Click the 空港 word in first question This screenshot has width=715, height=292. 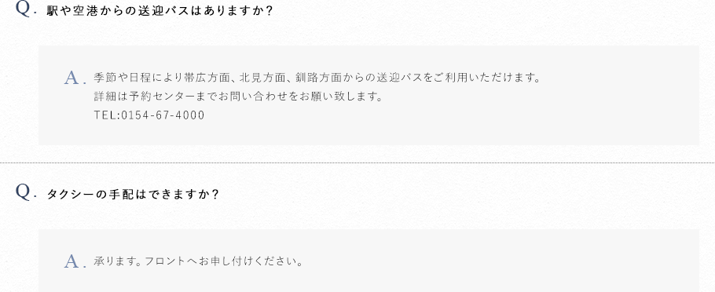(84, 11)
